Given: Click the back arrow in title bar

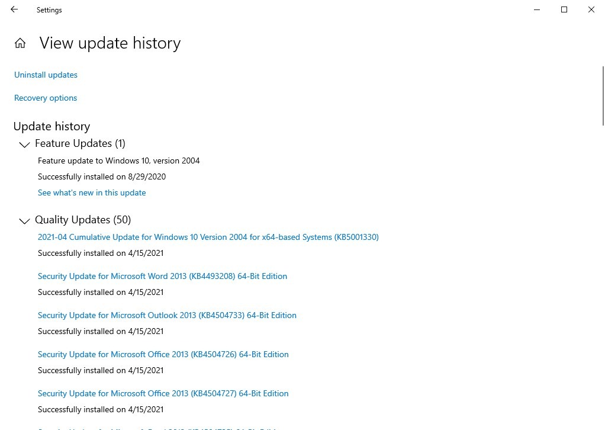Looking at the screenshot, I should (14, 9).
